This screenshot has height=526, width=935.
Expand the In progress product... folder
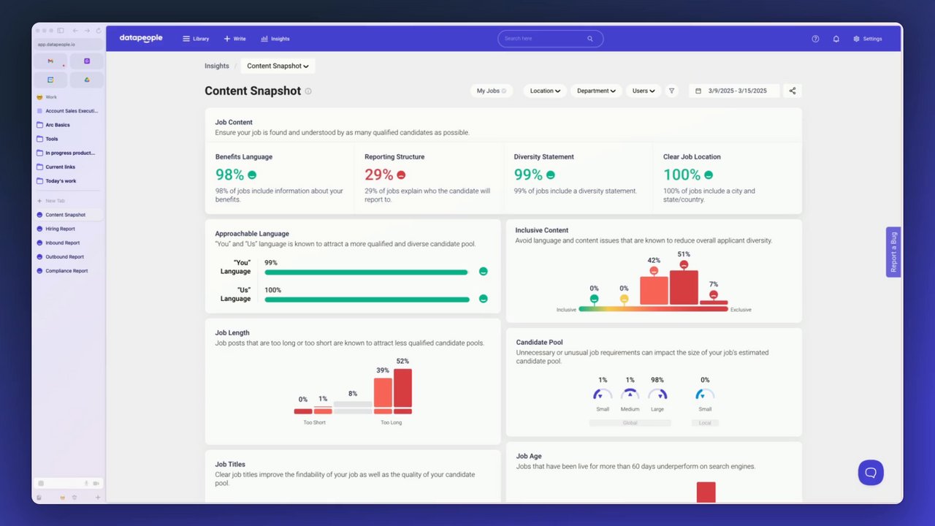coord(69,153)
